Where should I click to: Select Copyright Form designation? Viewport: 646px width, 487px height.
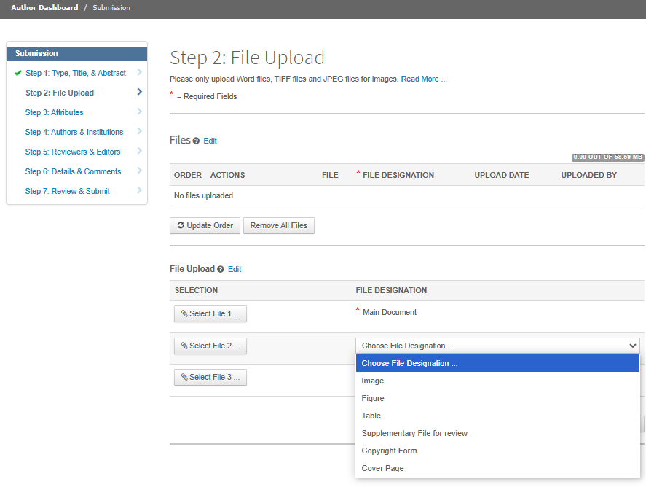tap(497, 451)
